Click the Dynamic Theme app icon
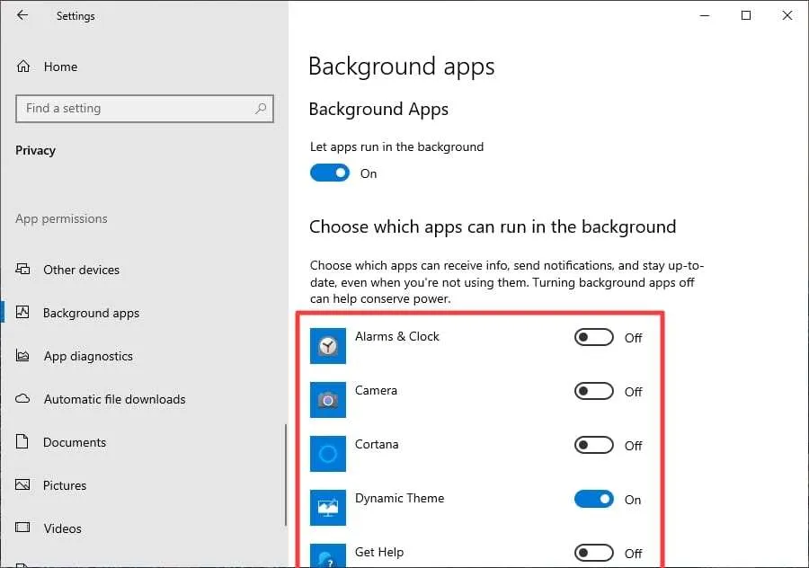Image resolution: width=809 pixels, height=568 pixels. pos(327,508)
